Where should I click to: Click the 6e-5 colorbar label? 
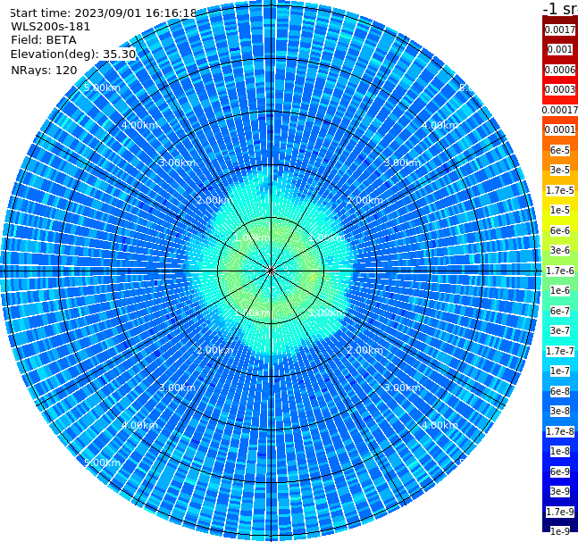coord(560,150)
